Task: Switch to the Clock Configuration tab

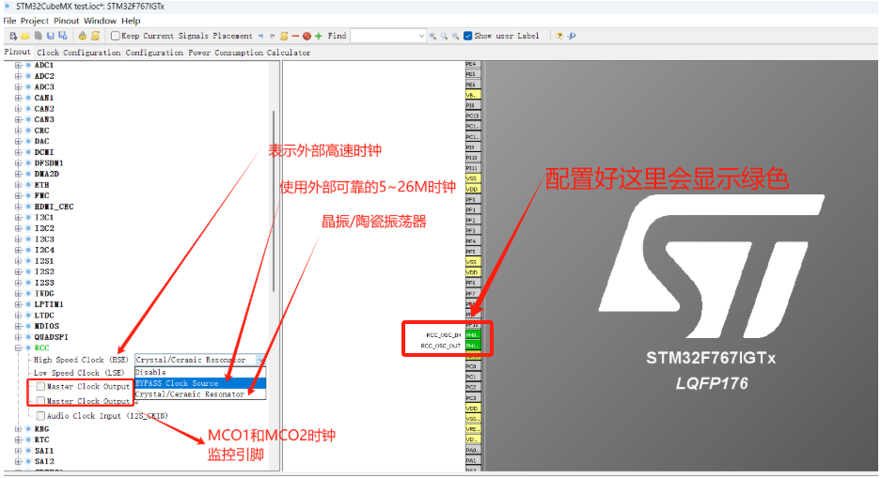Action: pyautogui.click(x=79, y=53)
